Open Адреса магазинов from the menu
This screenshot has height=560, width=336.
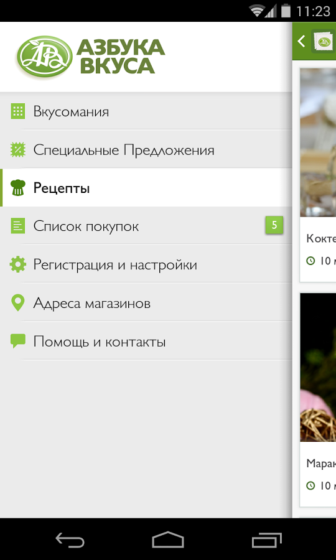(x=146, y=303)
